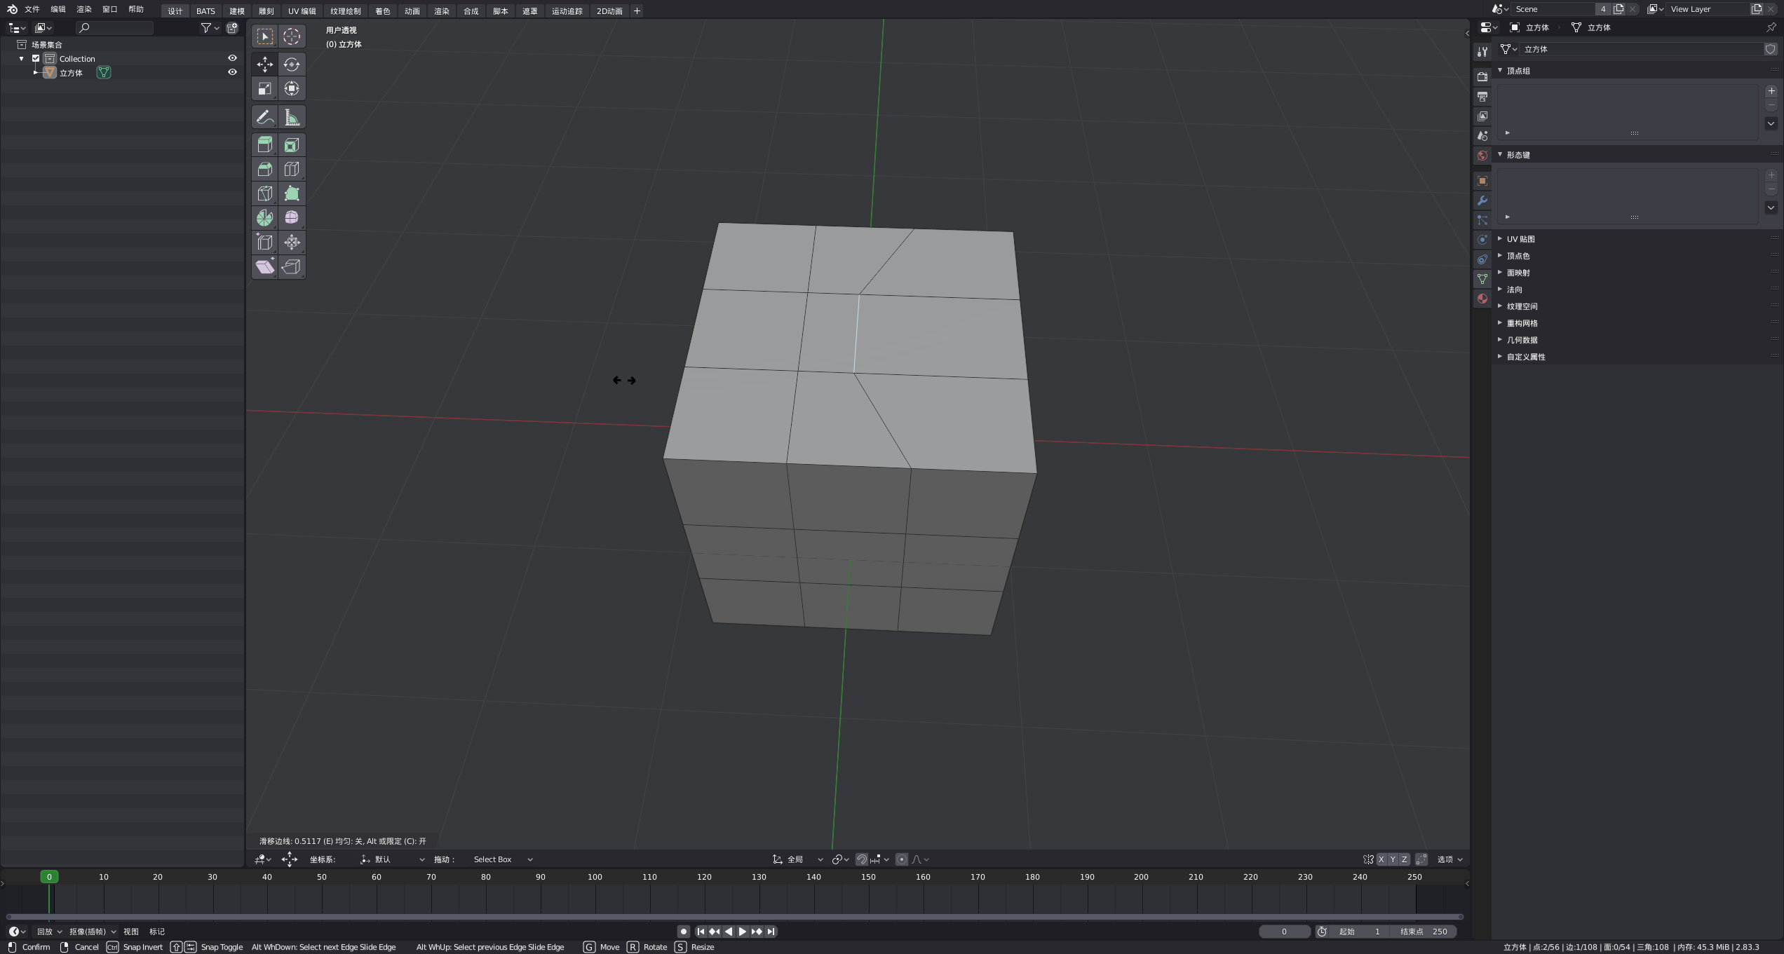Select the Annotate pencil tool
The width and height of the screenshot is (1784, 954).
click(x=264, y=117)
